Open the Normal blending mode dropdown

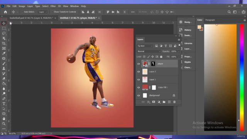point(149,51)
